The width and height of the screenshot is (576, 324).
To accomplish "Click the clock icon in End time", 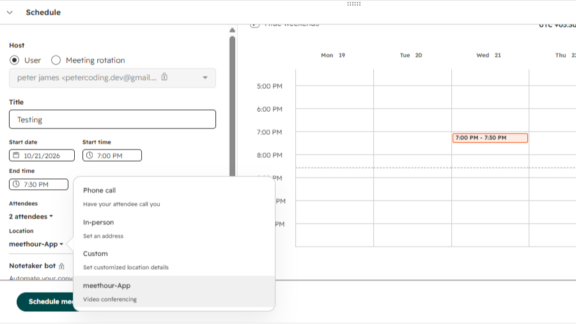I will click(x=16, y=184).
